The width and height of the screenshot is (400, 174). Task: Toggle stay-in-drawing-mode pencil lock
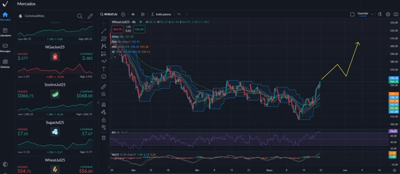pyautogui.click(x=104, y=112)
